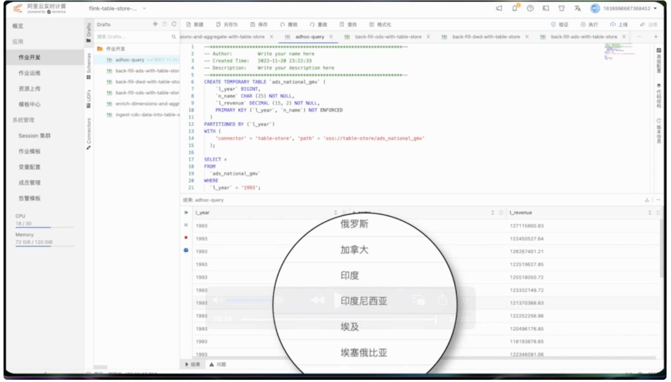
Task: Open 作业运维 in sidebar
Action: (x=29, y=73)
